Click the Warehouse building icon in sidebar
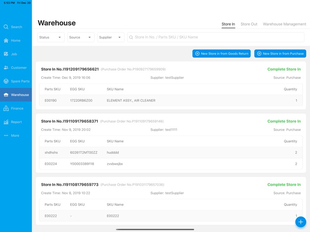This screenshot has height=232, width=310. point(6,95)
